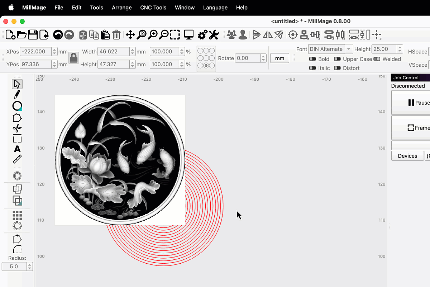
Task: Open the gears settings icon
Action: pyautogui.click(x=202, y=35)
